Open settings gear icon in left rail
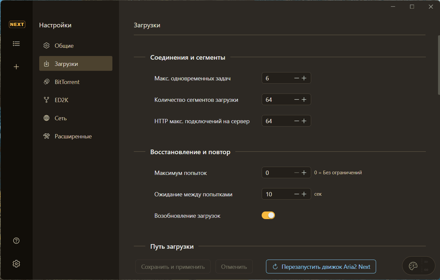Viewport: 440px width, 280px height. pyautogui.click(x=16, y=264)
